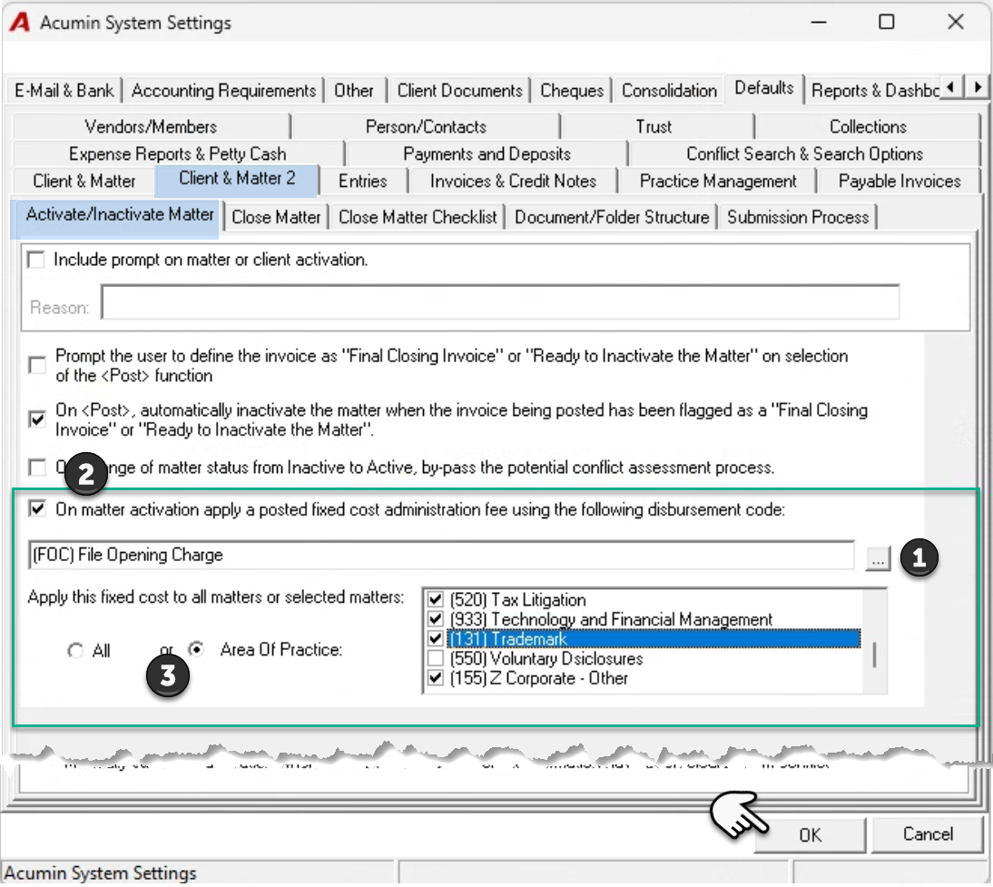Open Expense Reports & Petty Cash tab
Screen dimensions: 993x887
tap(177, 154)
